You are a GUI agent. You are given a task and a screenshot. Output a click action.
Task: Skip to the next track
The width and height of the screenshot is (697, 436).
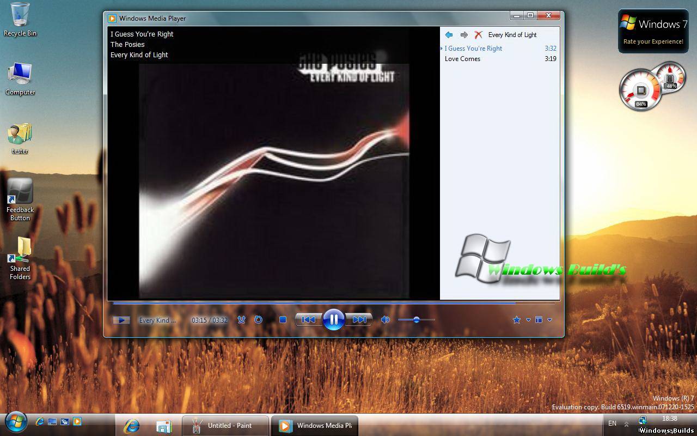(359, 320)
